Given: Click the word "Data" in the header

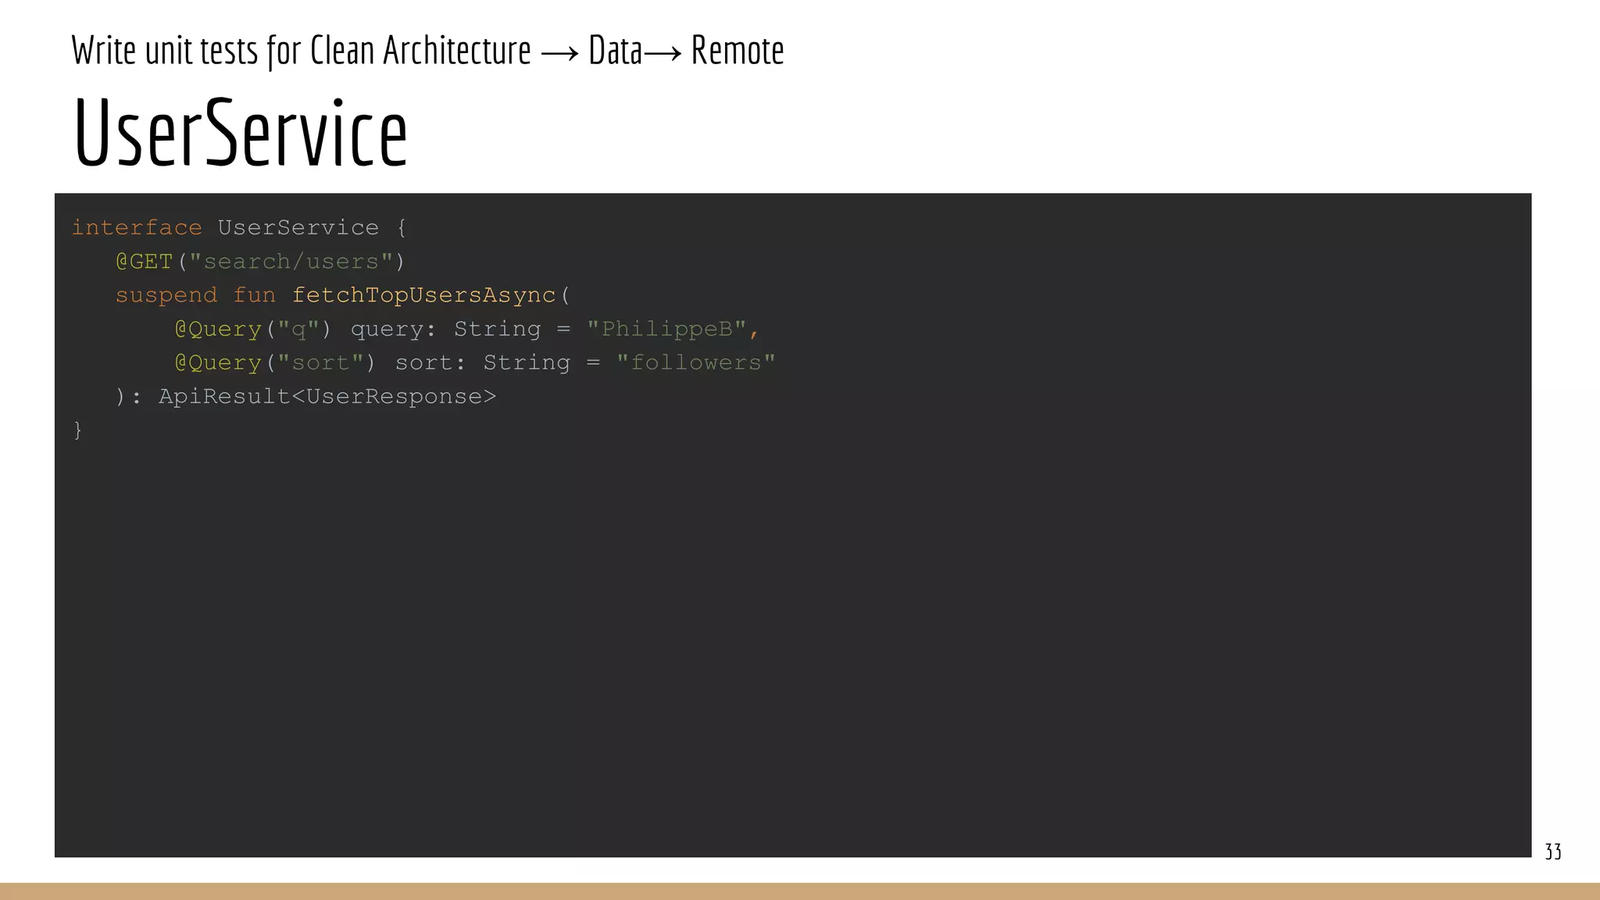Looking at the screenshot, I should coord(615,51).
